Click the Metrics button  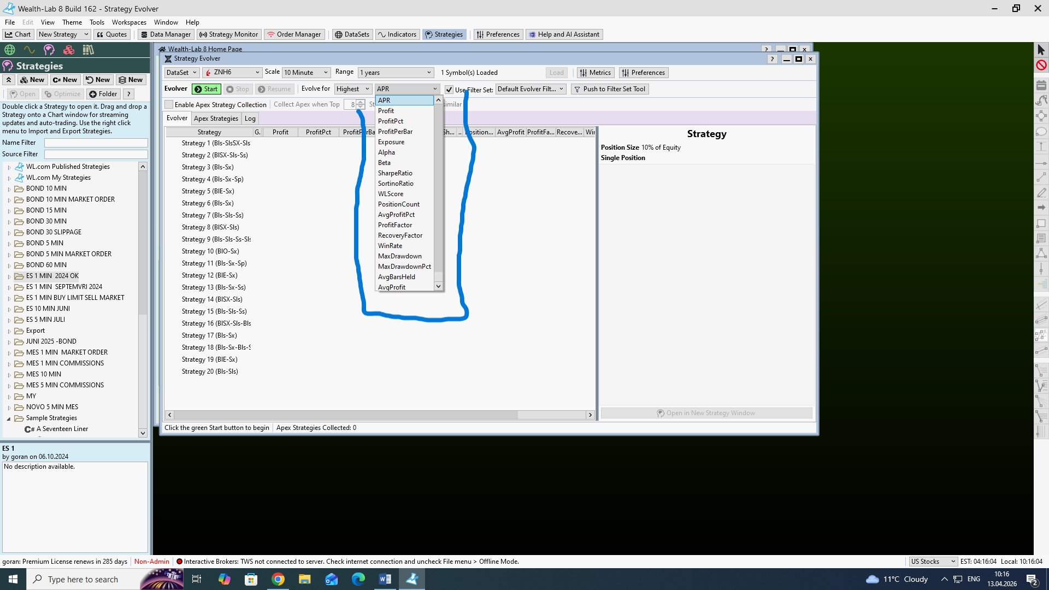(x=596, y=73)
